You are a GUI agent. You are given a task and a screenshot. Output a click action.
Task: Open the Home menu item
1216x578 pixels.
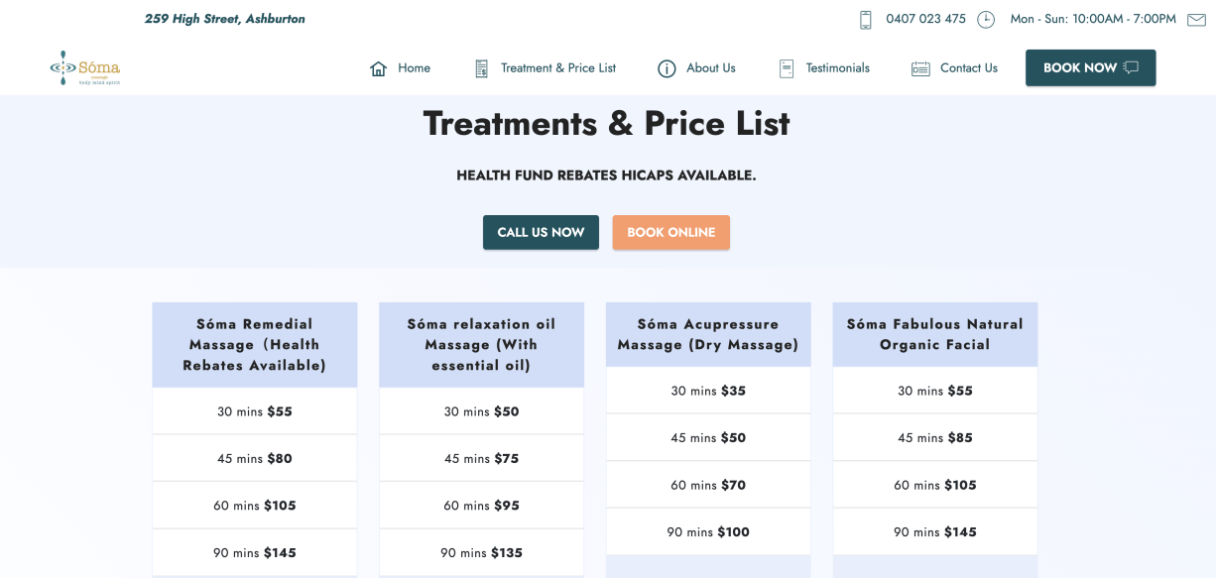pyautogui.click(x=414, y=68)
